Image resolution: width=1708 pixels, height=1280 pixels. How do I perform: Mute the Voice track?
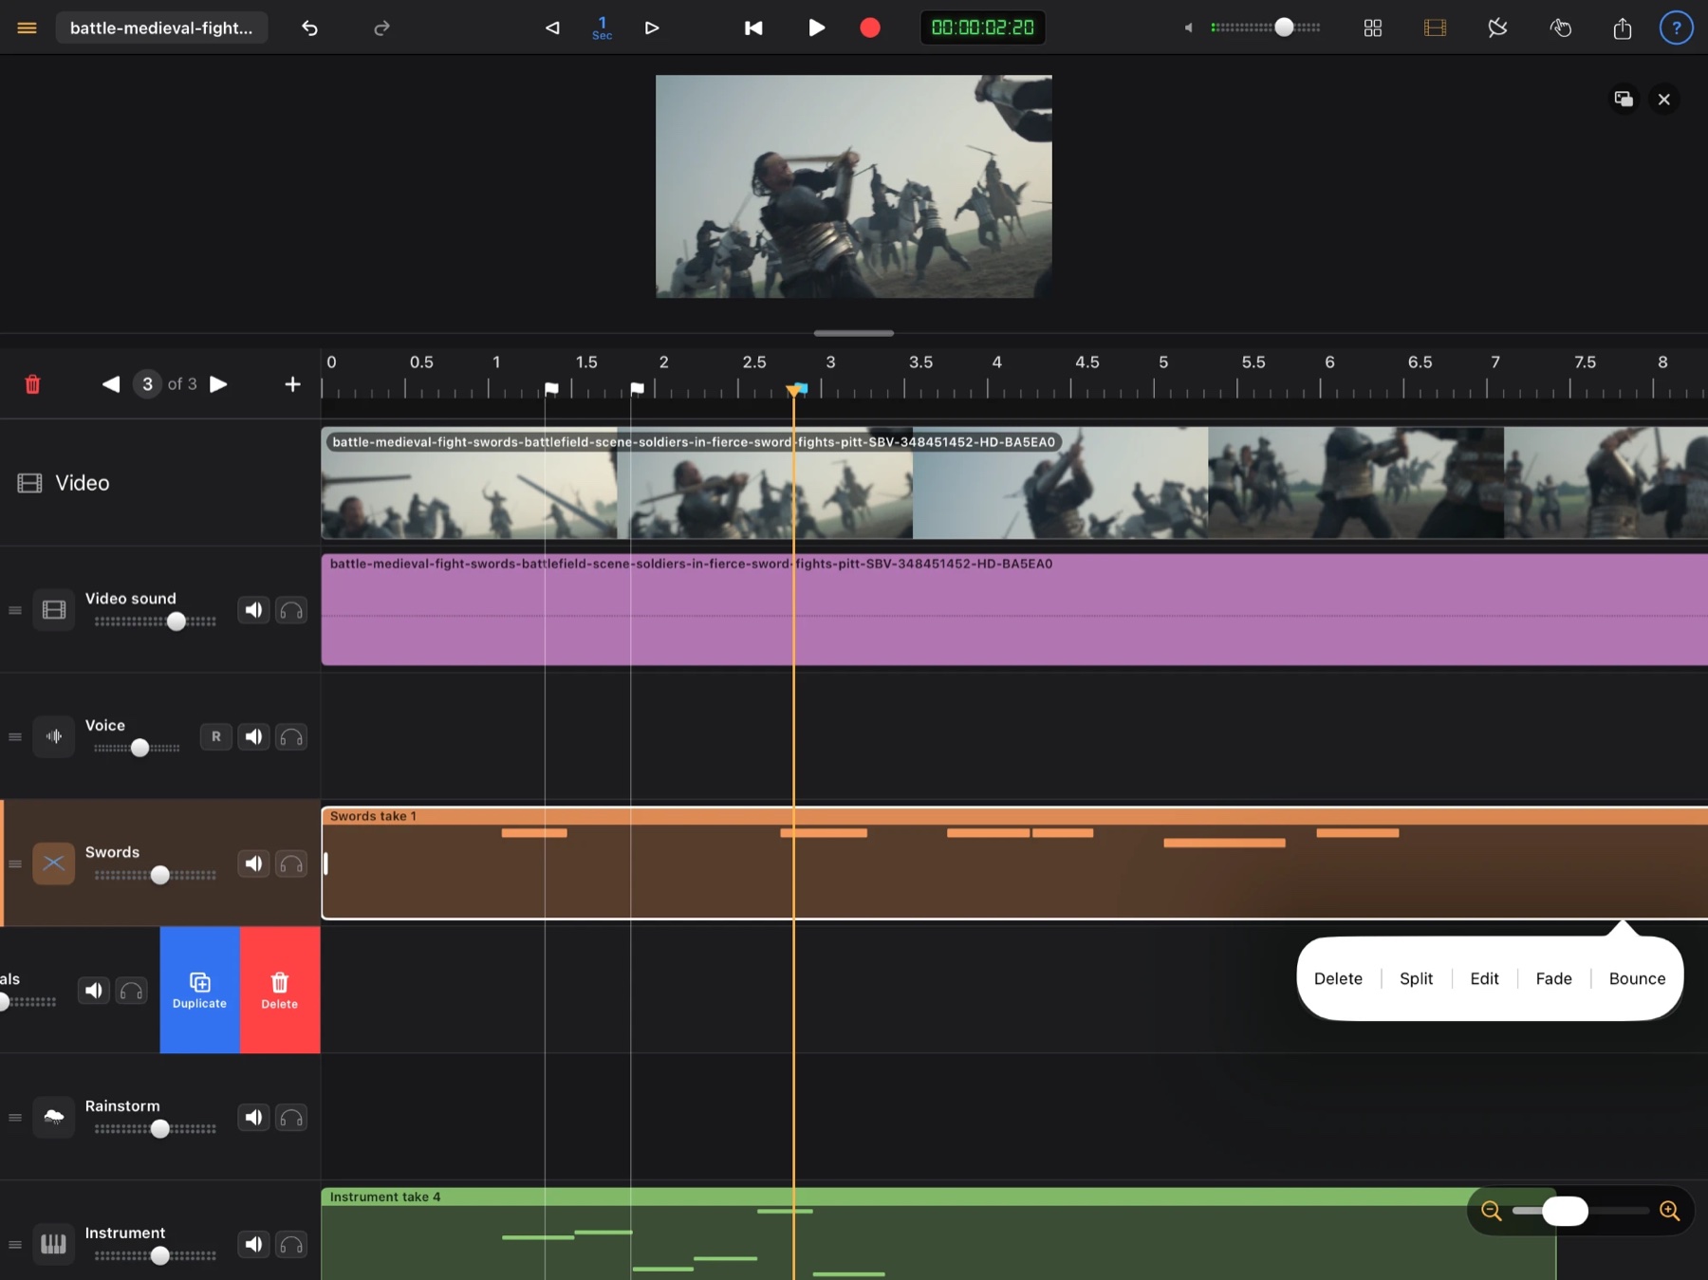pos(253,736)
